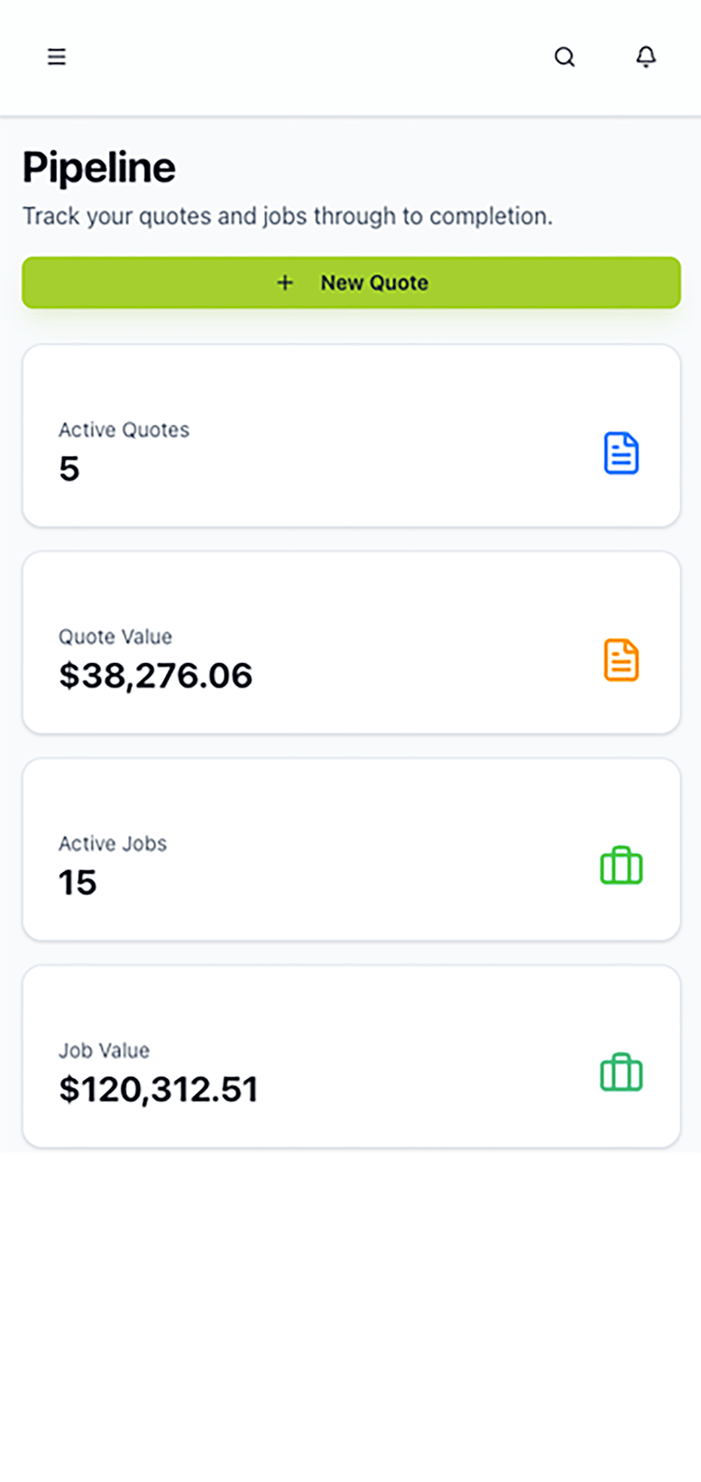Click the 'Track your quotes and jobs' subtitle
The width and height of the screenshot is (701, 1482).
[x=287, y=216]
